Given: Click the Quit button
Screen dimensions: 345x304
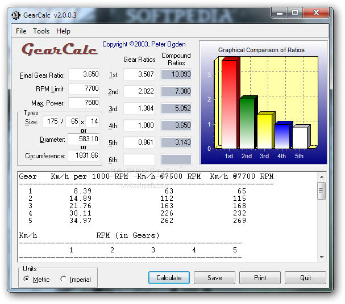Looking at the screenshot, I should [305, 278].
